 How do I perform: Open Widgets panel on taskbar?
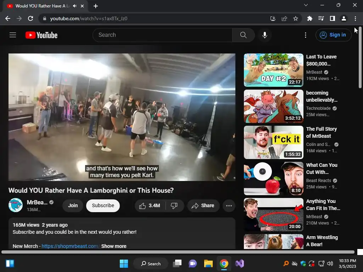pos(10,263)
